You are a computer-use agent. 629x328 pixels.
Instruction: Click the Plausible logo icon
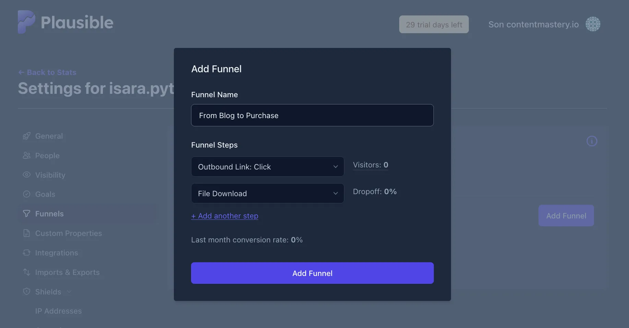tap(26, 22)
